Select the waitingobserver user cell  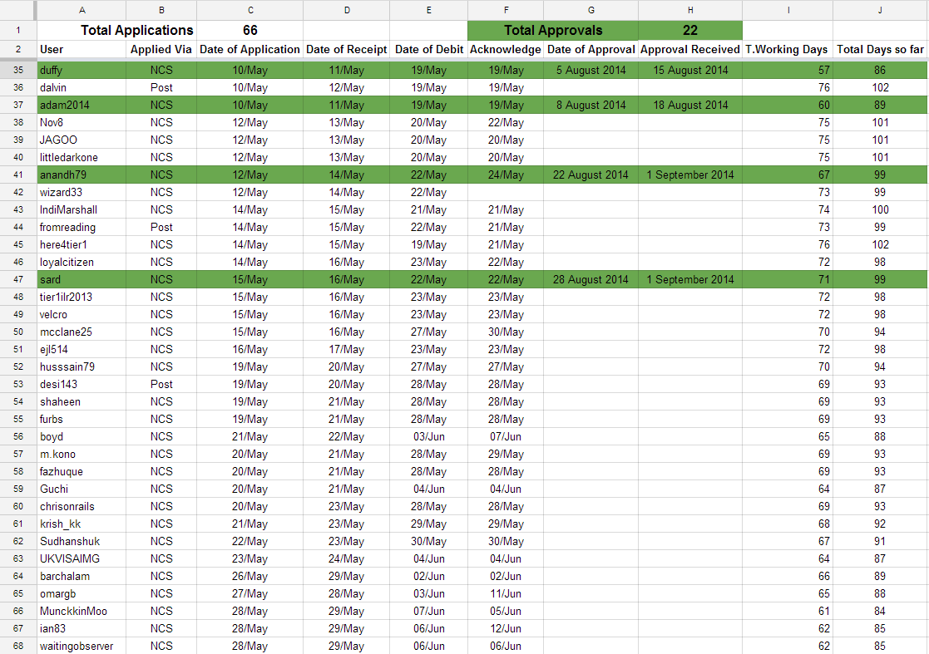coord(82,646)
